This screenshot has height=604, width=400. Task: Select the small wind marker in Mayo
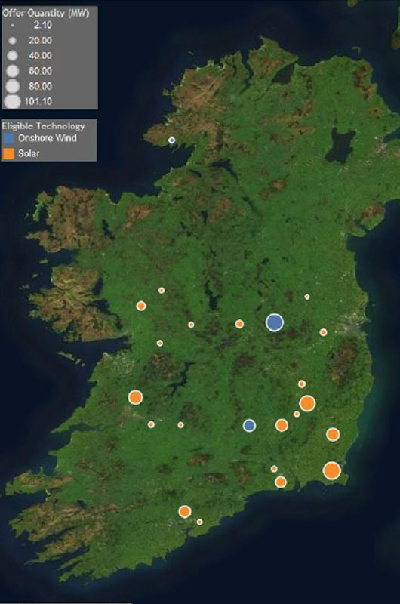[x=172, y=140]
